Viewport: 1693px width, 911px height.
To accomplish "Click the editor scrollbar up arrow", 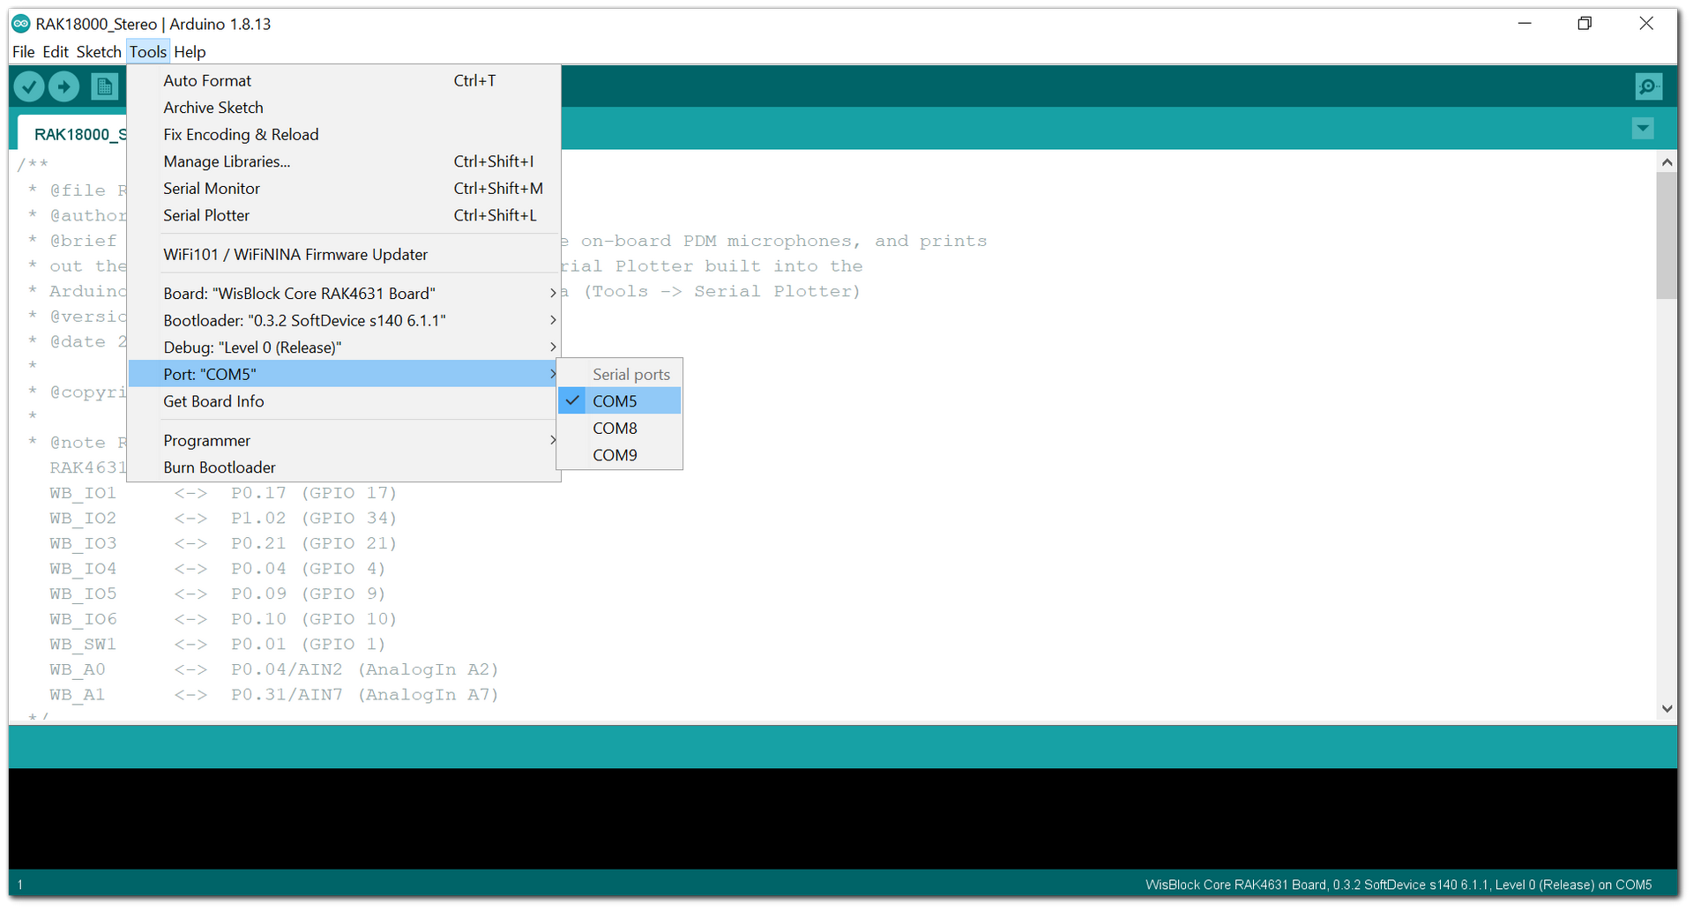I will (x=1666, y=162).
